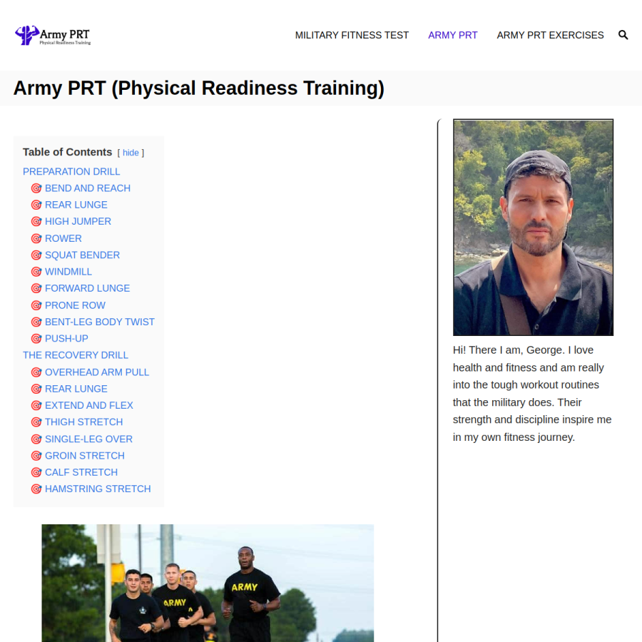This screenshot has height=642, width=642.
Task: Go to the EXTEND AND FLEX link
Action: coord(89,405)
